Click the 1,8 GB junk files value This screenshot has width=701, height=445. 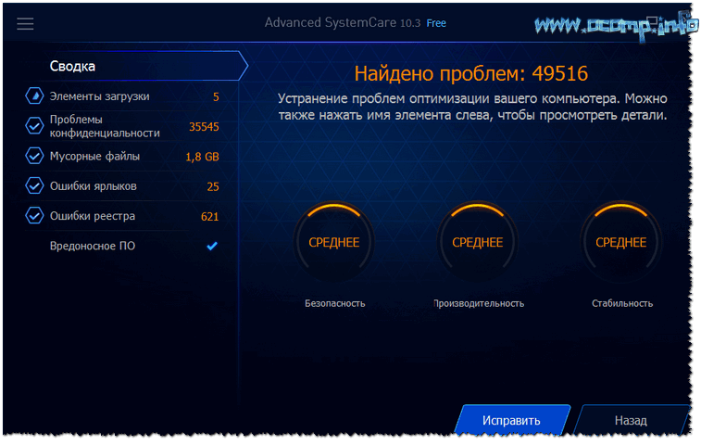coord(203,157)
